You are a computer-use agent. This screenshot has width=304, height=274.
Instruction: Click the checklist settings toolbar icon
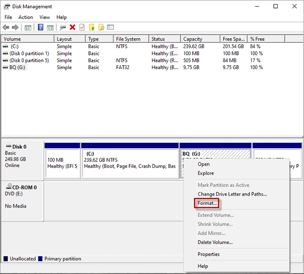(x=110, y=28)
